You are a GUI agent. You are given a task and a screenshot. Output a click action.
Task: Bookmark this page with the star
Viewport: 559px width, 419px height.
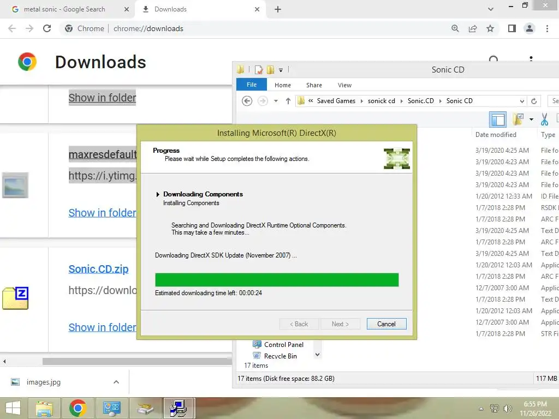(x=490, y=28)
